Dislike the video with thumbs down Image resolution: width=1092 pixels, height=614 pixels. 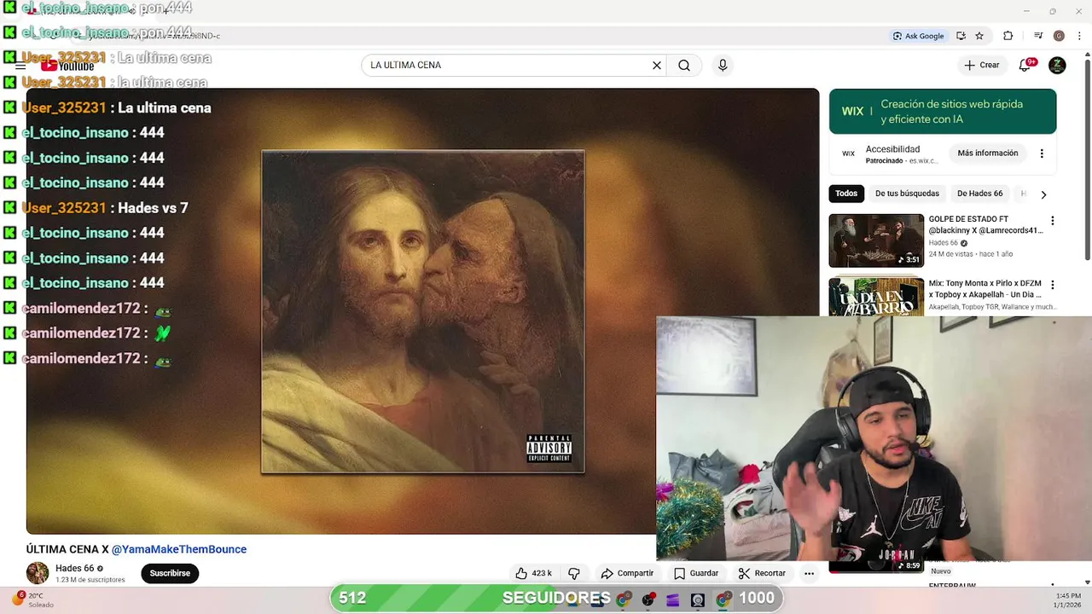coord(574,573)
